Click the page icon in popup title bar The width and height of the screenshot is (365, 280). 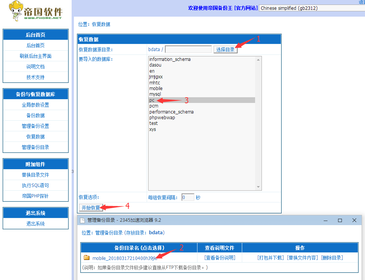(82, 220)
